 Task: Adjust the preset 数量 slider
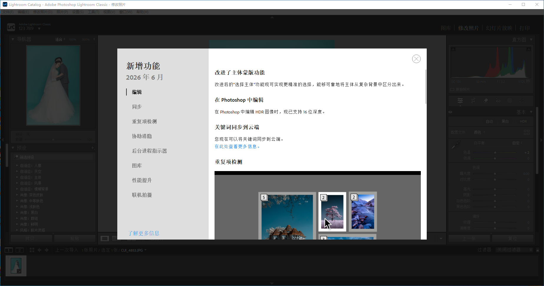tap(53, 139)
